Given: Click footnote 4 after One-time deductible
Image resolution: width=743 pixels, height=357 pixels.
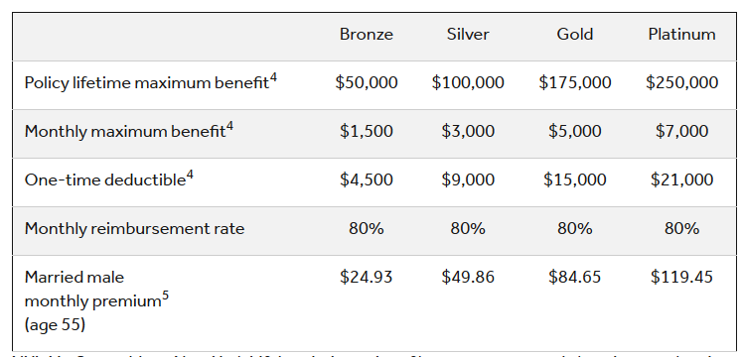Looking at the screenshot, I should tap(190, 175).
